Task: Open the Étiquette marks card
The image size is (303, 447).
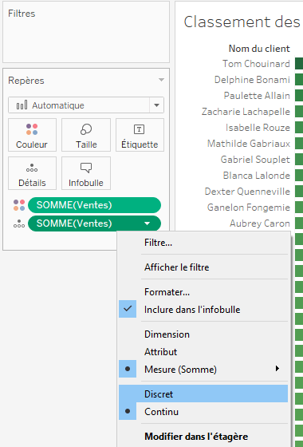Action: pyautogui.click(x=140, y=135)
